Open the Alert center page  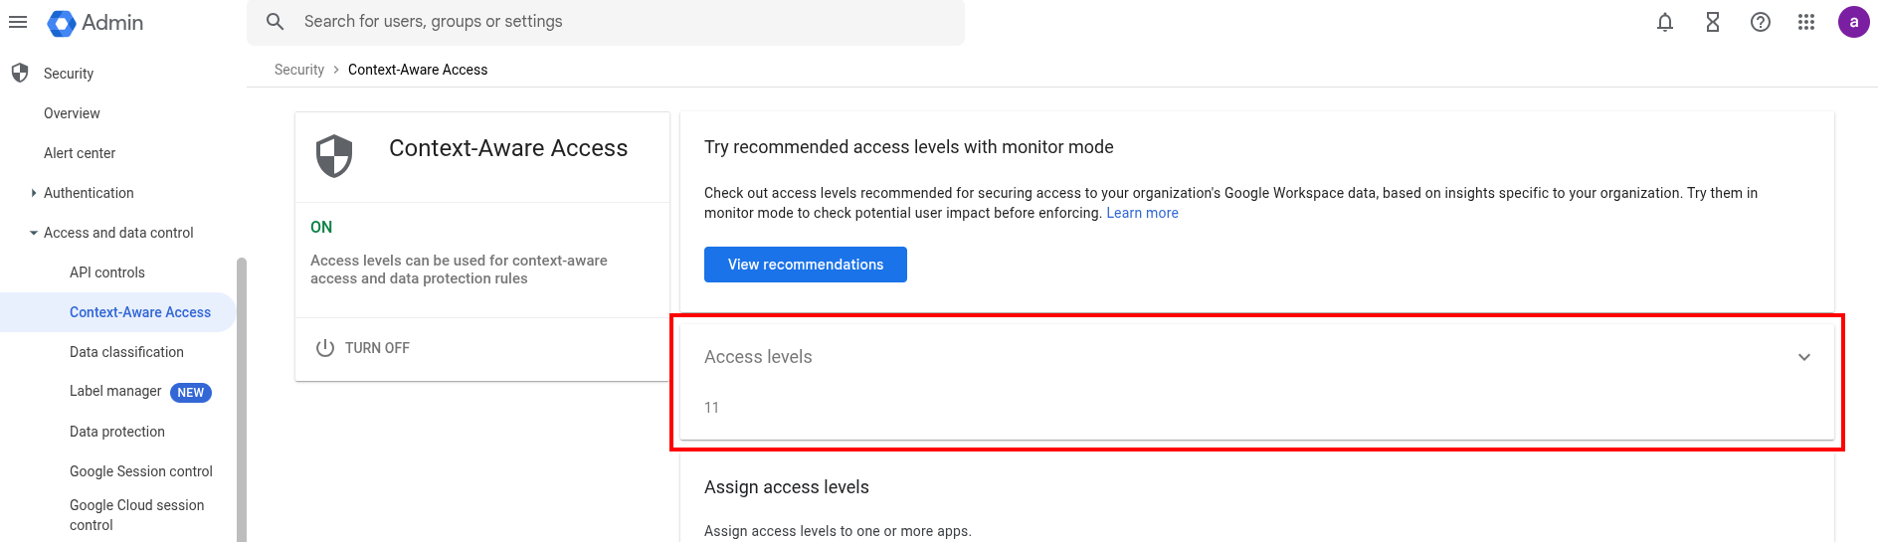point(80,153)
